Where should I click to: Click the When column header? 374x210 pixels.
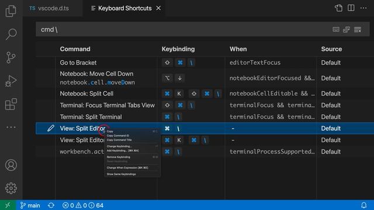point(238,49)
